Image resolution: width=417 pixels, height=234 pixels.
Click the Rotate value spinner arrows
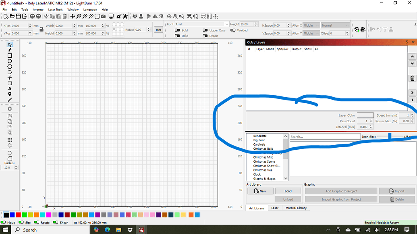(149, 29)
